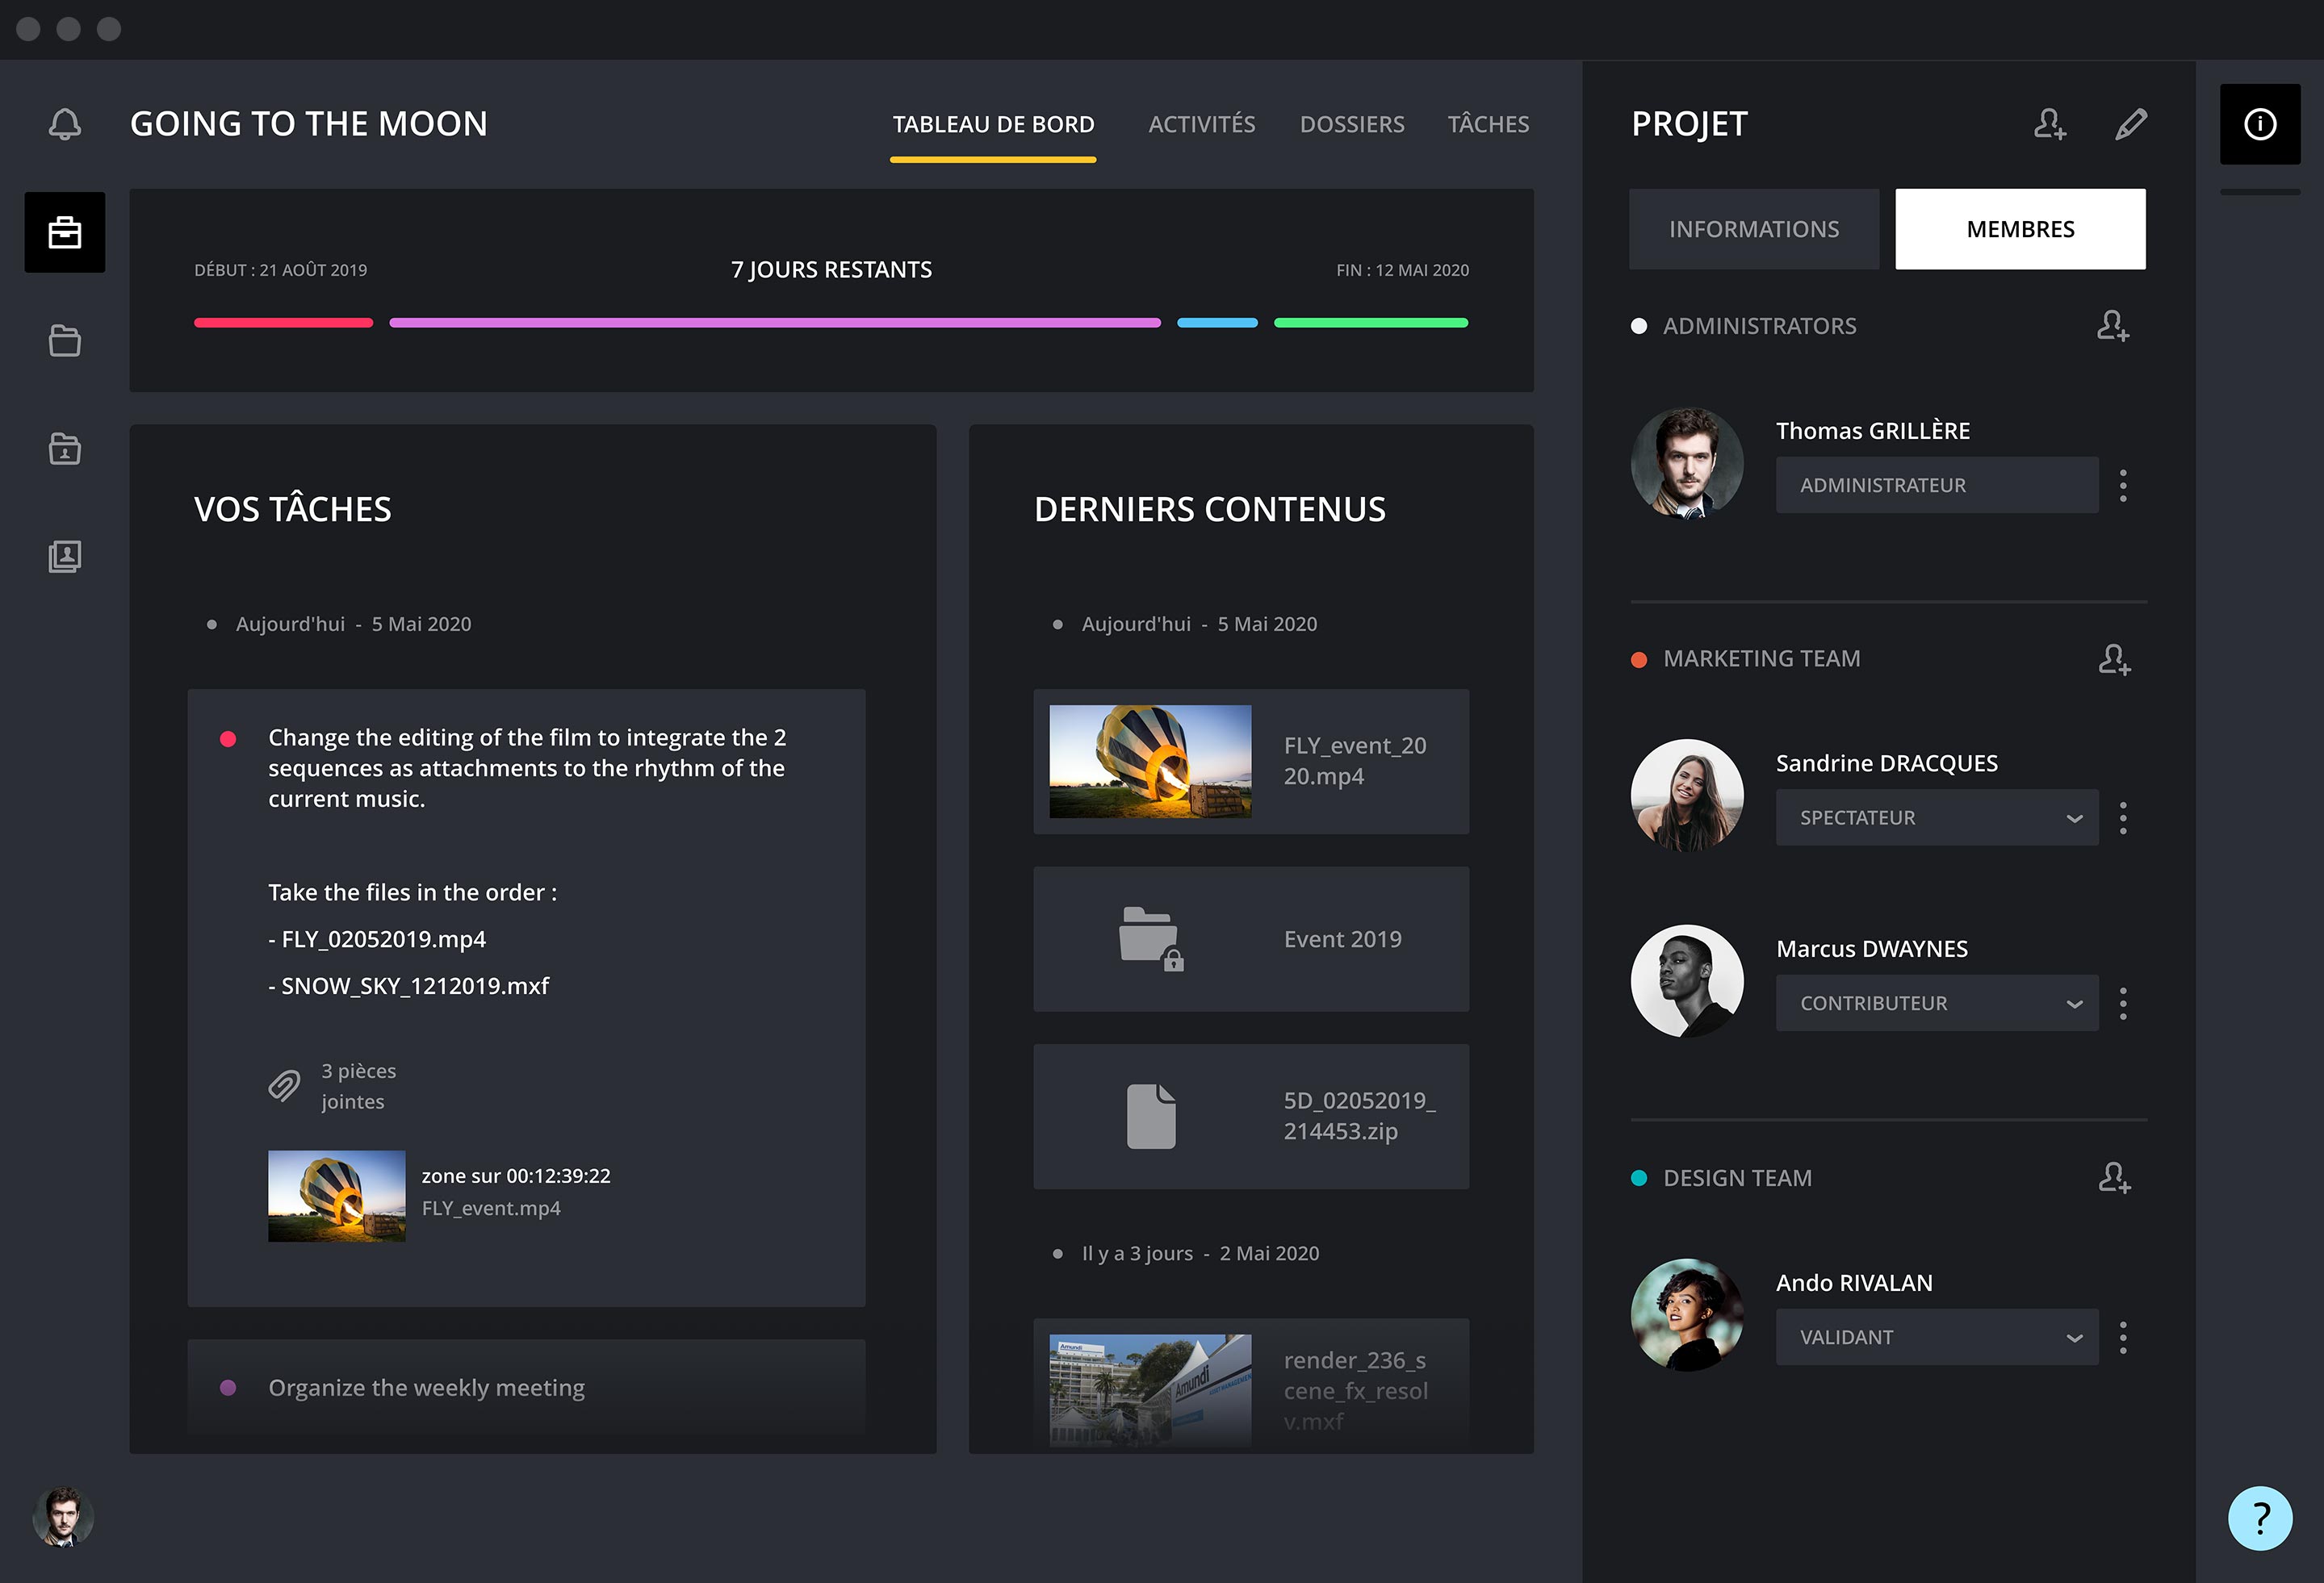Click the user avatar at bottom left
This screenshot has height=1583, width=2324.
click(63, 1517)
